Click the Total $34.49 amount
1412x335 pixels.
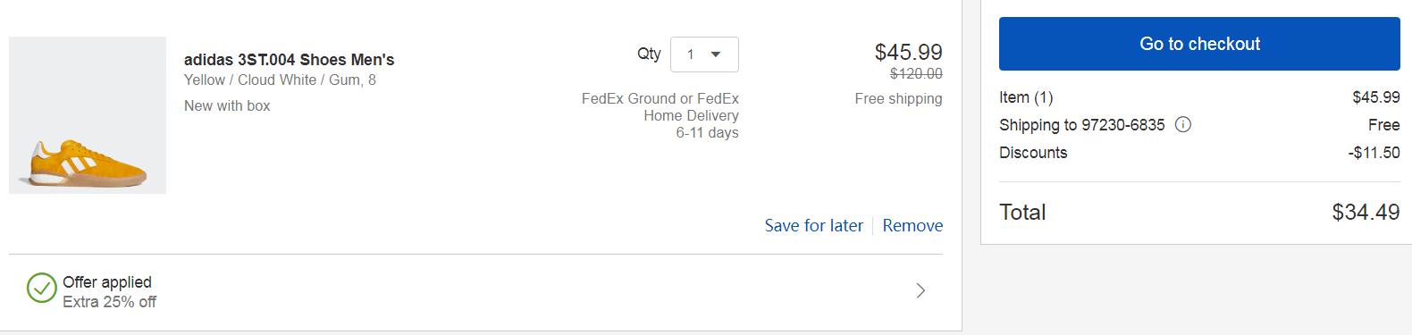1366,213
